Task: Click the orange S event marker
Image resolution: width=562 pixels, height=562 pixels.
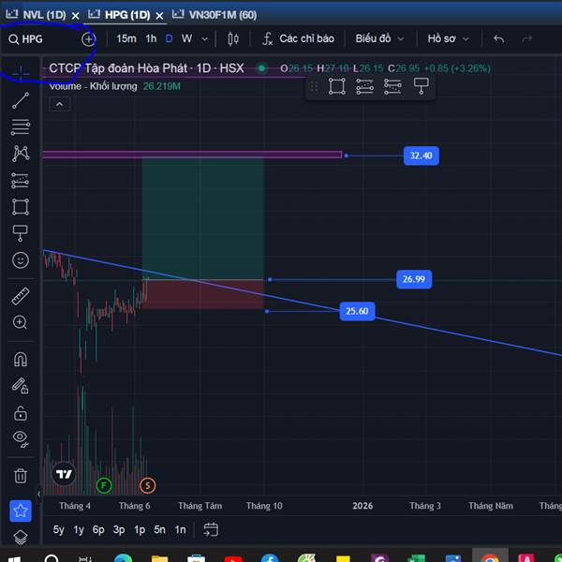Action: point(148,485)
